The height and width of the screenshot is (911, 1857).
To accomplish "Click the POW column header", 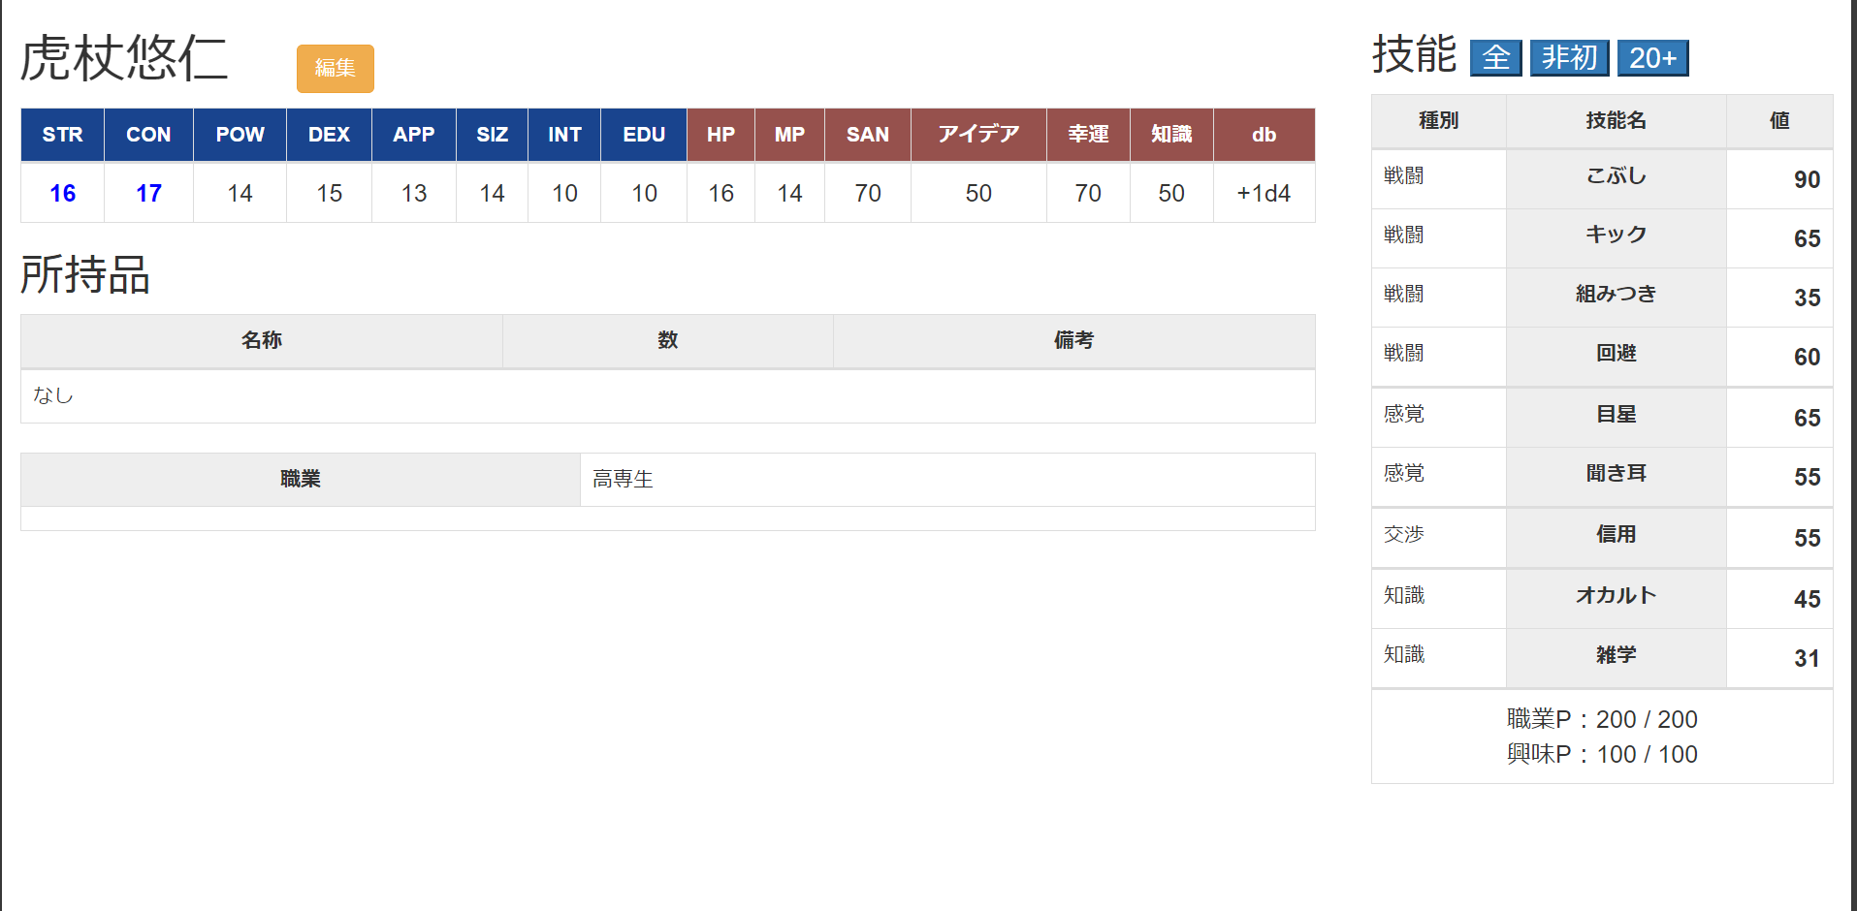I will click(x=240, y=135).
